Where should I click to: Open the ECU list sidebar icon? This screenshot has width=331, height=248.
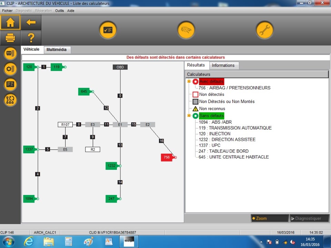click(x=10, y=53)
